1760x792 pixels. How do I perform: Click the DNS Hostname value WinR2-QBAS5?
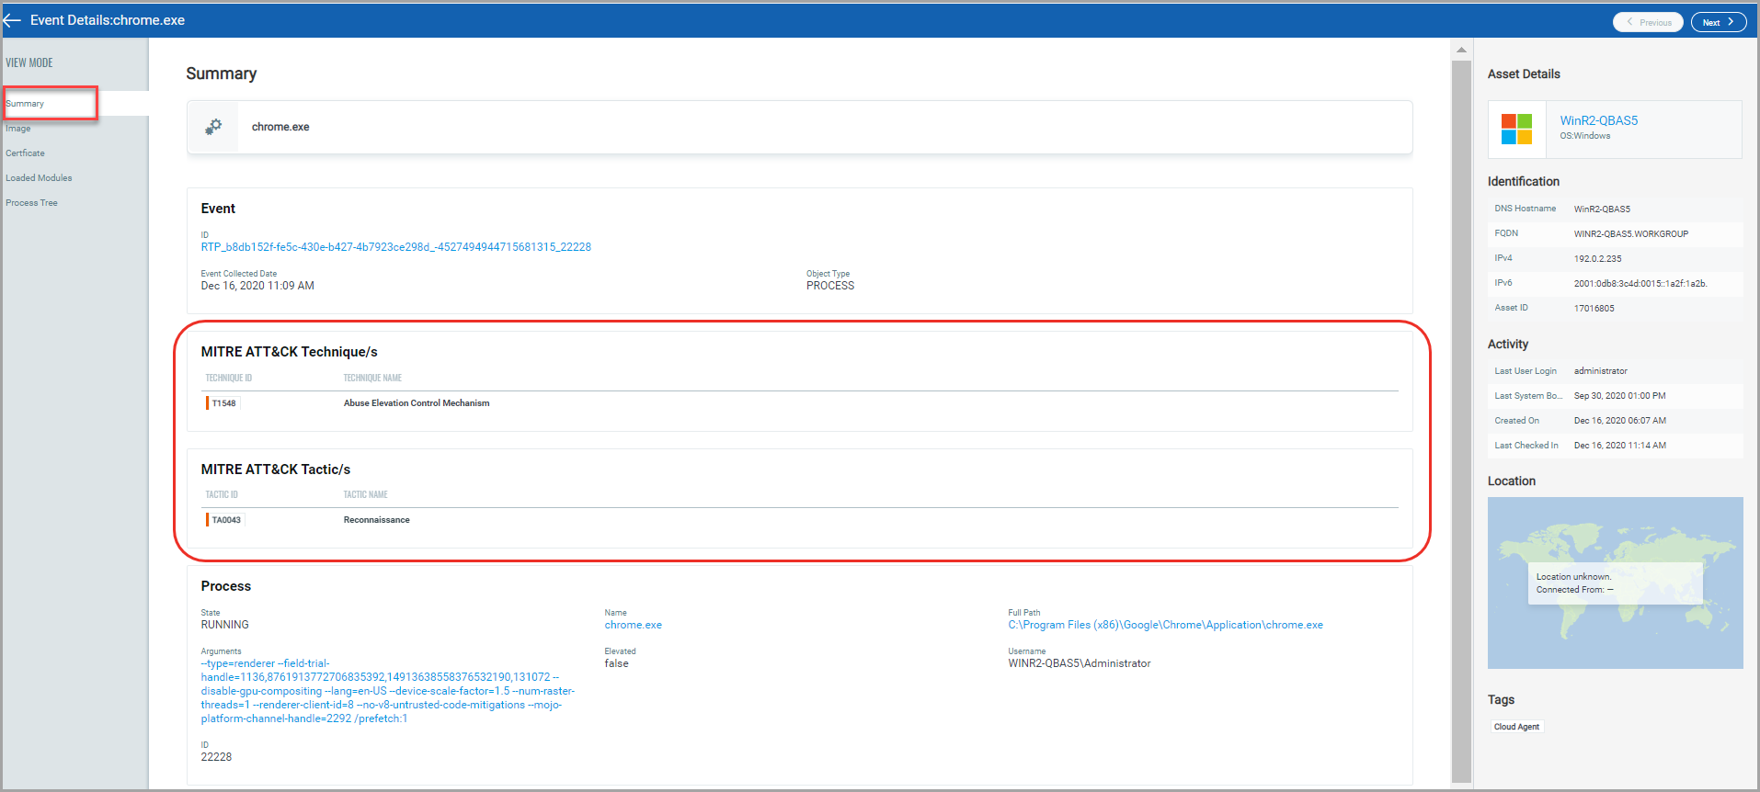click(x=1602, y=209)
